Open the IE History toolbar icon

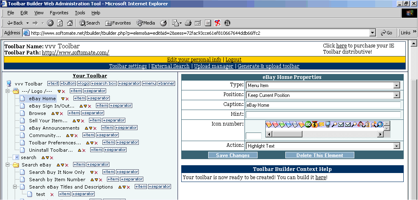(163, 23)
